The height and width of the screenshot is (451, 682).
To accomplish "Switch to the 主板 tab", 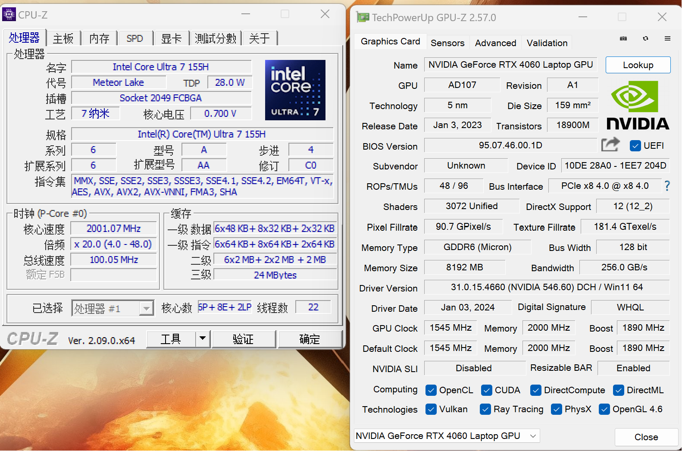I will coord(63,38).
